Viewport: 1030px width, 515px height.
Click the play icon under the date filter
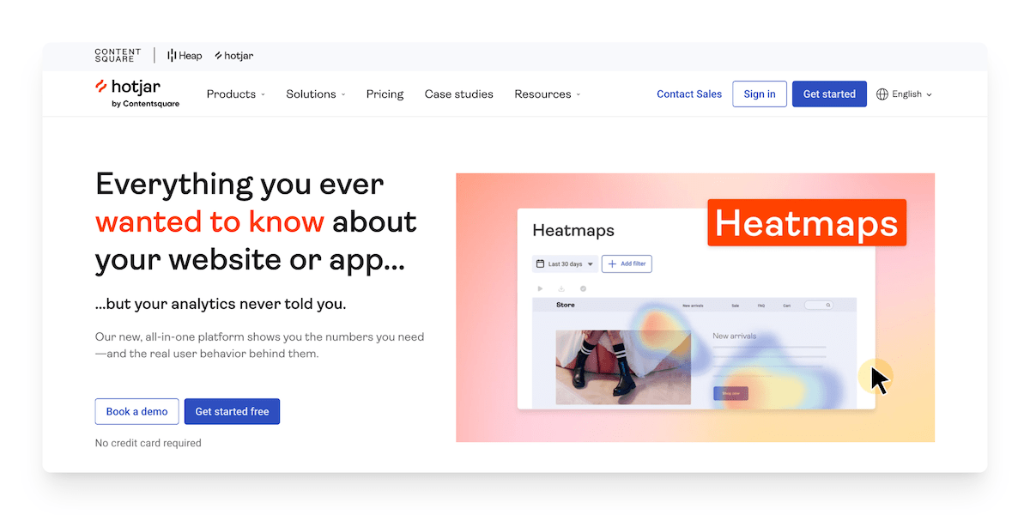coord(540,288)
